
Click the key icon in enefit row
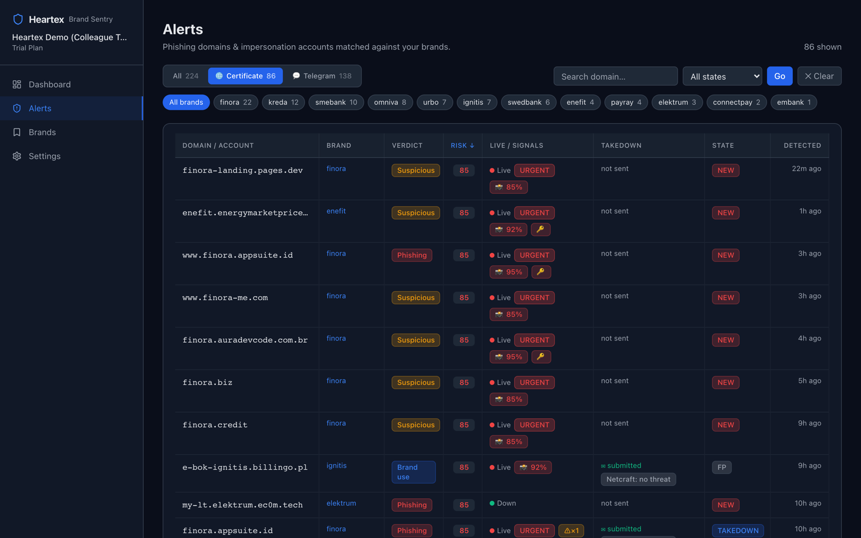coord(541,230)
